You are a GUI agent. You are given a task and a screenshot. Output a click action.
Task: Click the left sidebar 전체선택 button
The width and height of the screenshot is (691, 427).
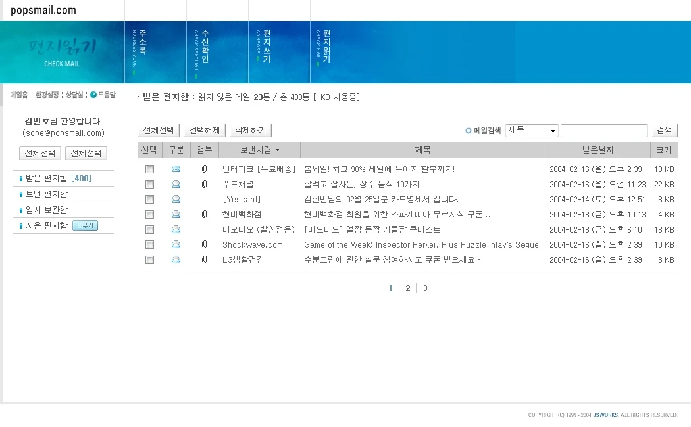(40, 153)
